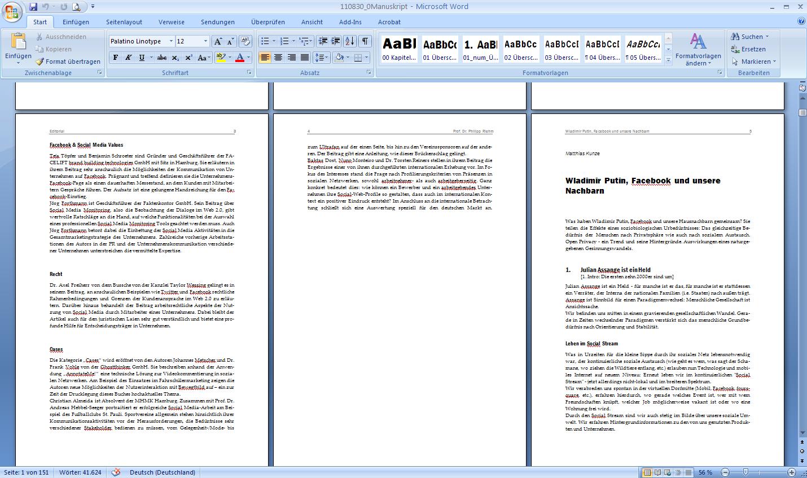This screenshot has height=478, width=807.
Task: Click Seite: 1 von 151 indicator
Action: click(x=27, y=472)
